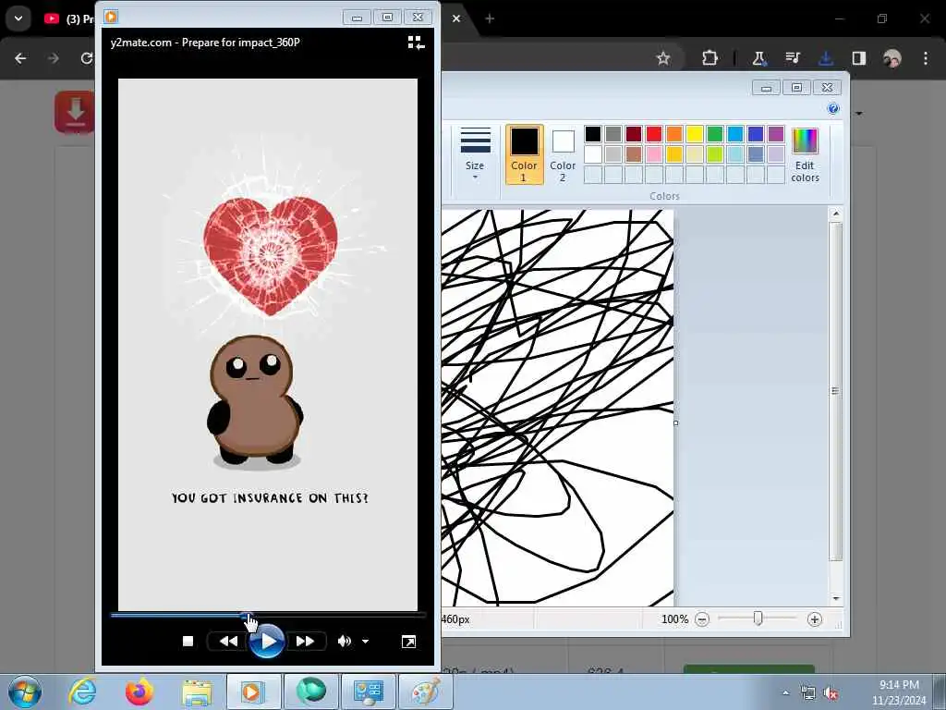Open Chrome downloads icon

[826, 58]
